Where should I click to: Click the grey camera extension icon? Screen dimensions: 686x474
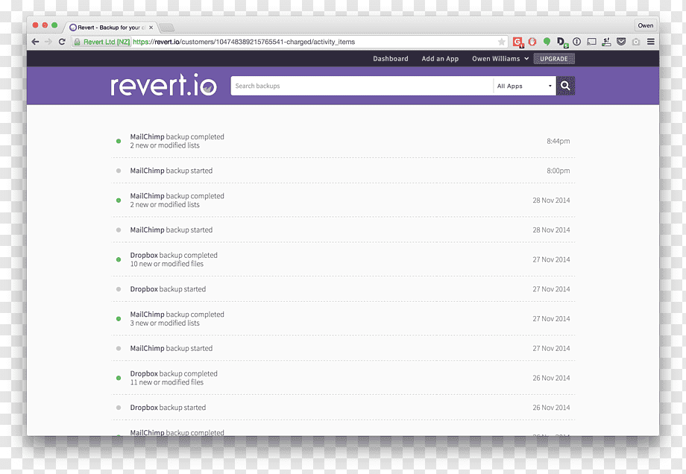(636, 42)
